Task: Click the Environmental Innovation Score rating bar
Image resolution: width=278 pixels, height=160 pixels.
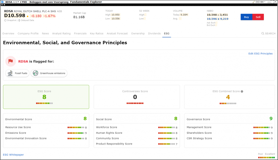Action: pos(76,138)
